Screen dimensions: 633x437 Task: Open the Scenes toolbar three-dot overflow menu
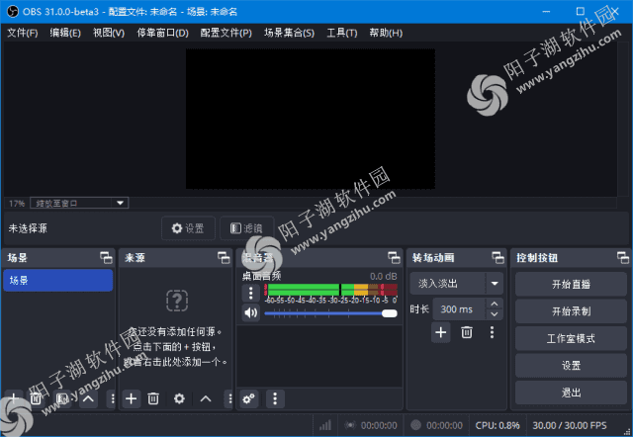tap(112, 398)
